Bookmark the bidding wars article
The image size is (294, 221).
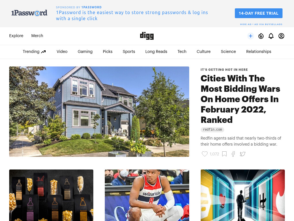pos(224,154)
